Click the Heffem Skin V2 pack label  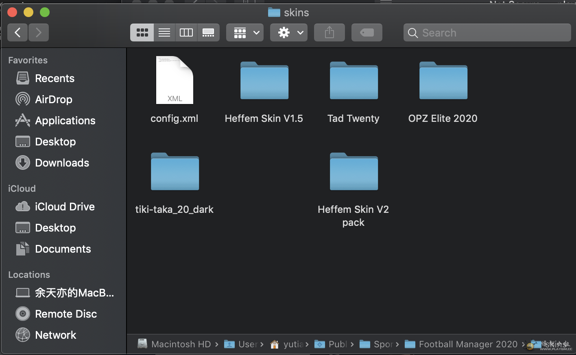tap(353, 216)
